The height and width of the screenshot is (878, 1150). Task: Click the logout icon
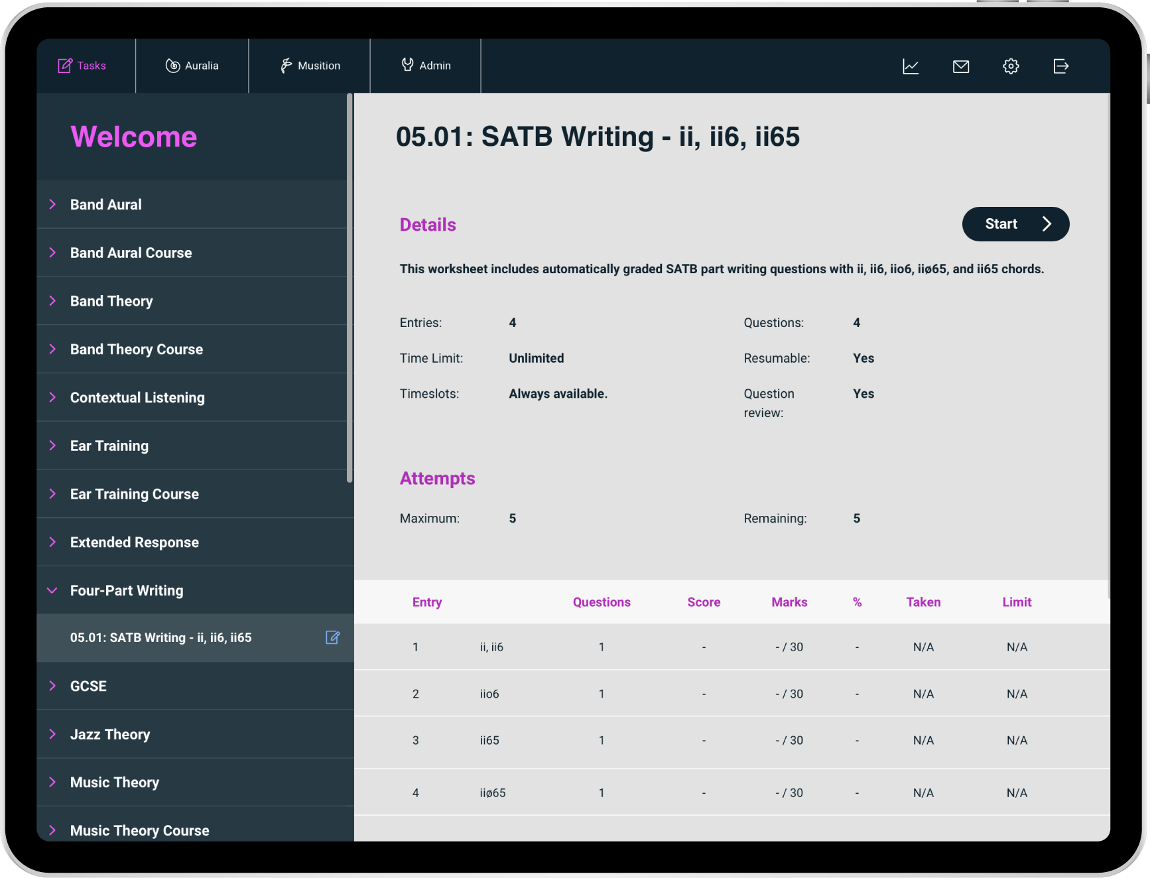1060,66
